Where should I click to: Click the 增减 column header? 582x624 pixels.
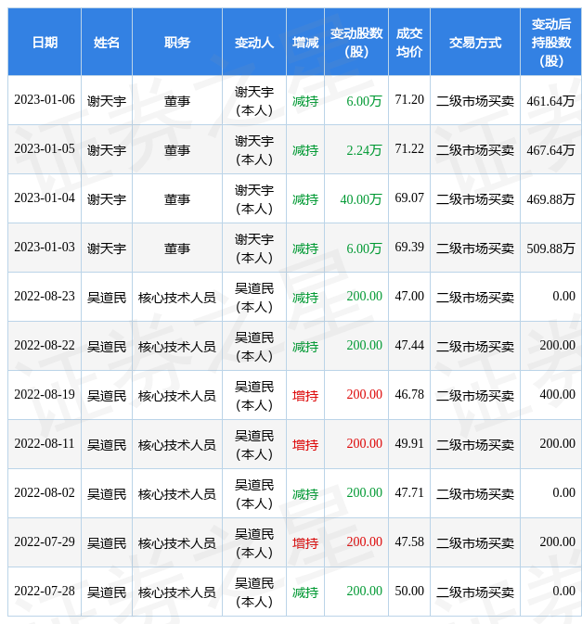305,42
